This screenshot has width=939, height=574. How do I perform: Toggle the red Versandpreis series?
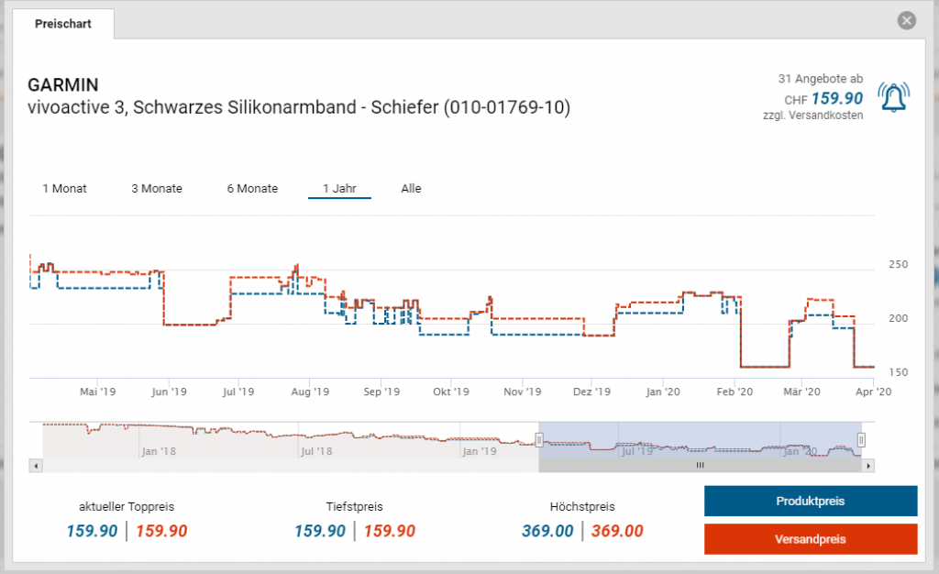pyautogui.click(x=810, y=539)
